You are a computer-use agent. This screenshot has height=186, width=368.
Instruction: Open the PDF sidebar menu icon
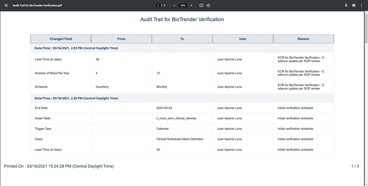(6, 6)
